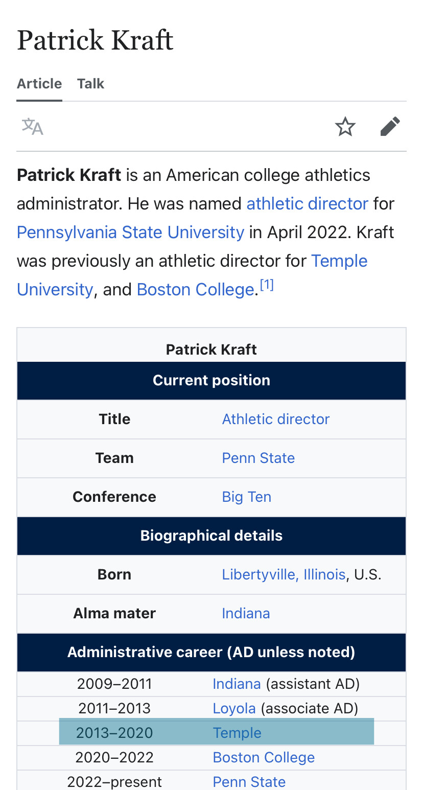Viewport: 423px width, 790px height.
Task: Open Penn State link in 2022–present row
Action: point(249,782)
